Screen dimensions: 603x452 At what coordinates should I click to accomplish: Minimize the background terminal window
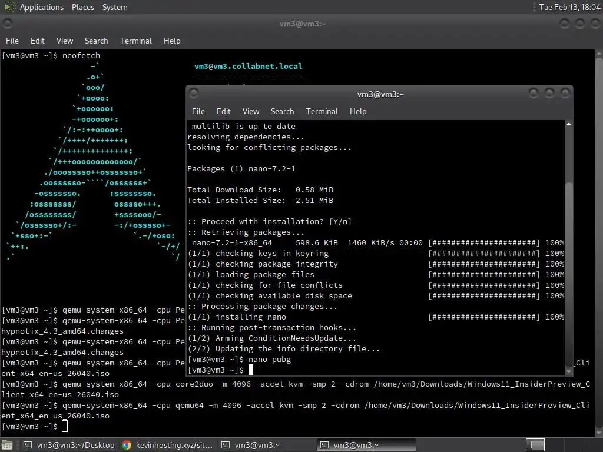coord(564,24)
